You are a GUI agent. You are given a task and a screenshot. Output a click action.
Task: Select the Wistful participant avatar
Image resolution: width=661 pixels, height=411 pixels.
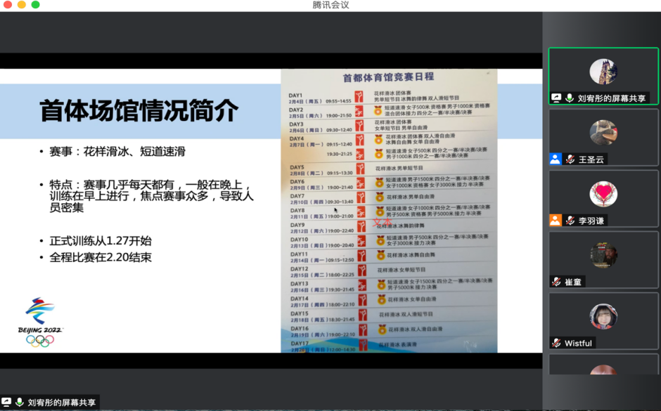pyautogui.click(x=603, y=316)
